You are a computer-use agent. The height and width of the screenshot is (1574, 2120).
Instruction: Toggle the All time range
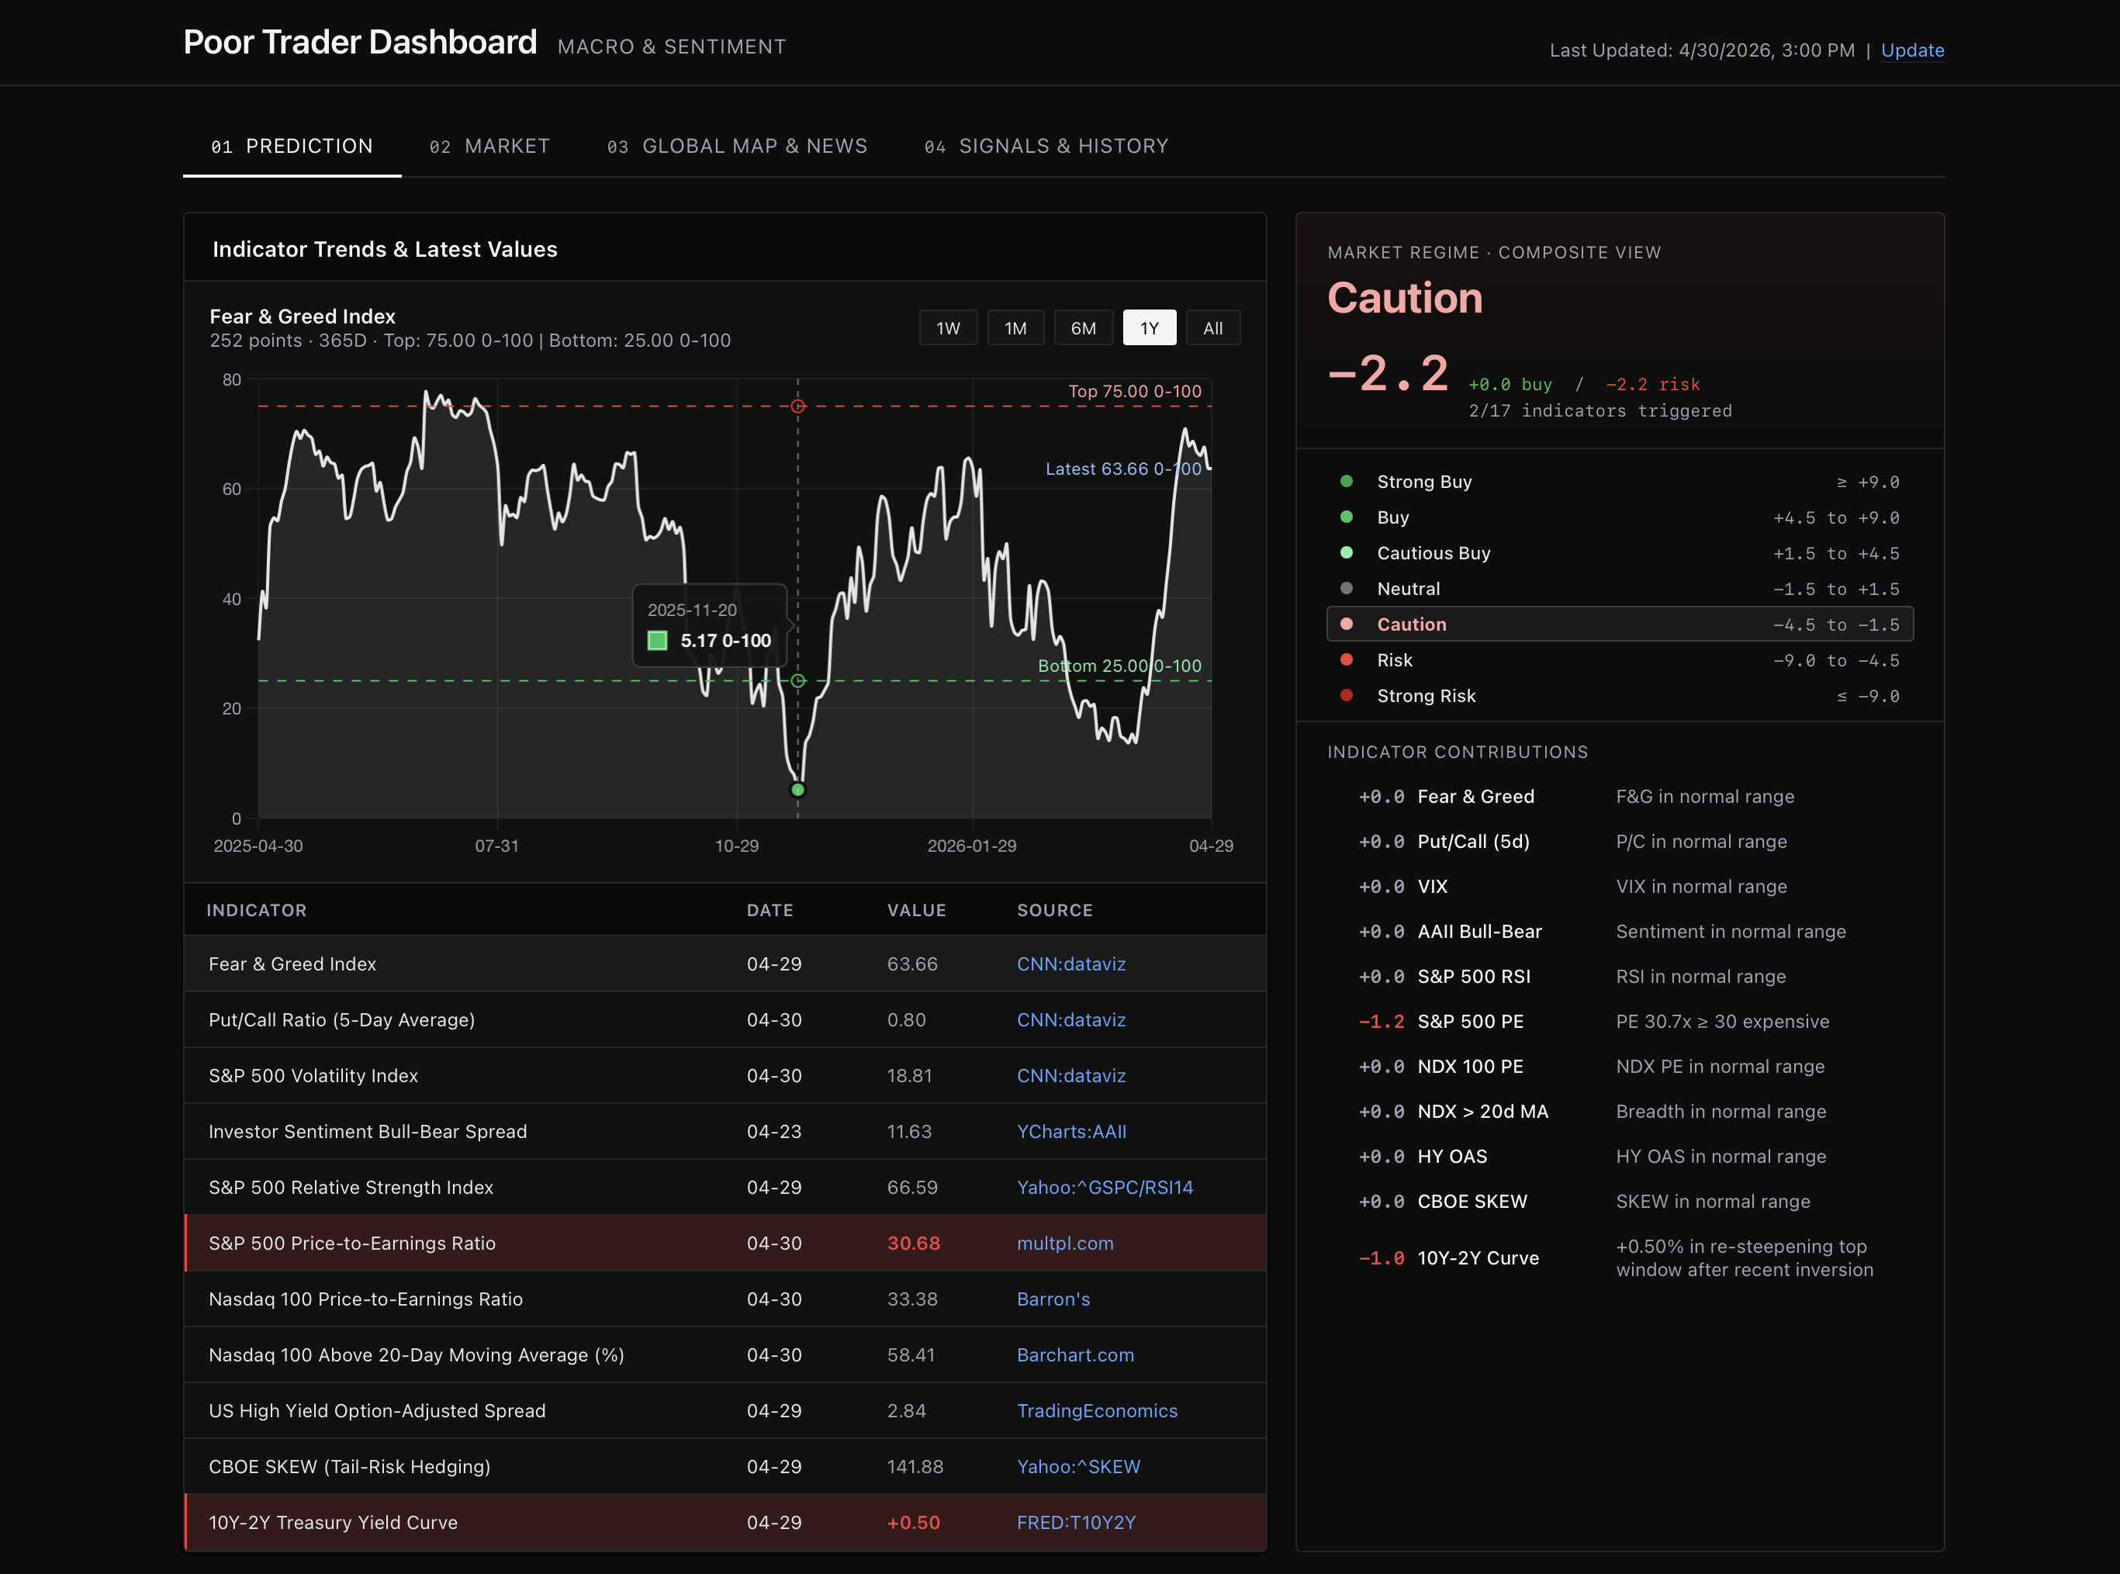pyautogui.click(x=1212, y=327)
